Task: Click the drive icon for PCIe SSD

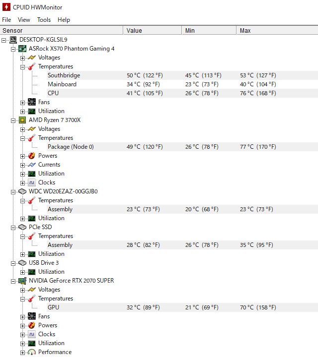Action: click(22, 227)
